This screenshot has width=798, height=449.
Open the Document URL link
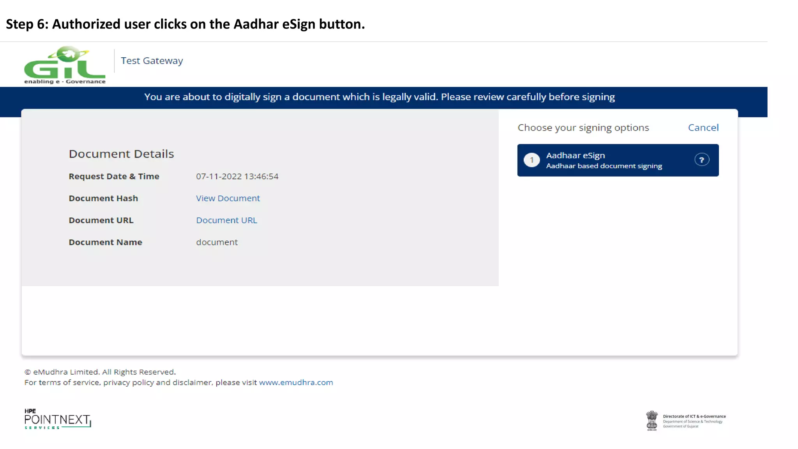pos(226,220)
